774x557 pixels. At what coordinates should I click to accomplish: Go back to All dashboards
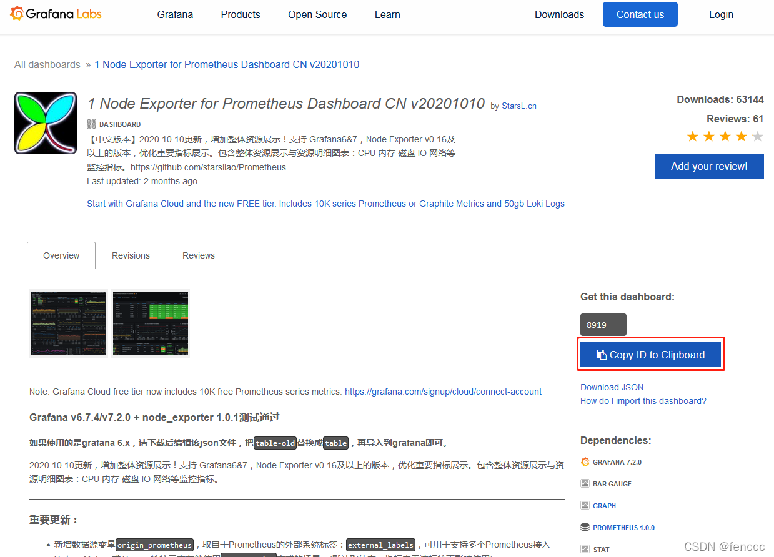pos(47,64)
